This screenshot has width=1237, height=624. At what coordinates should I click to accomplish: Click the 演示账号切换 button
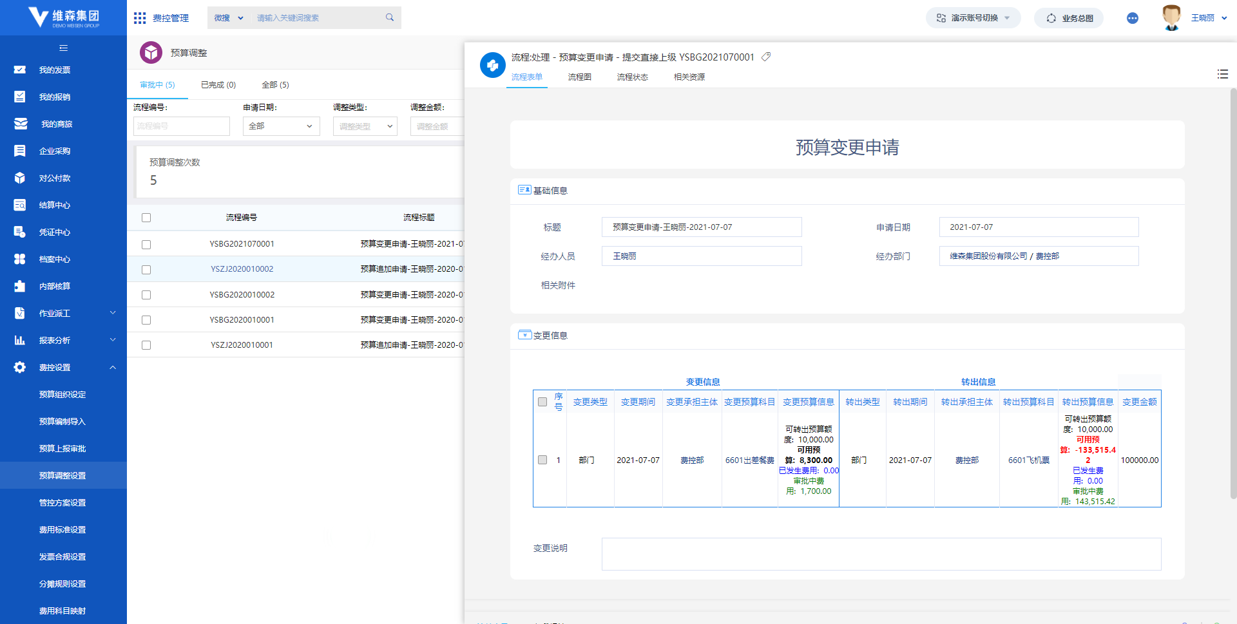973,18
